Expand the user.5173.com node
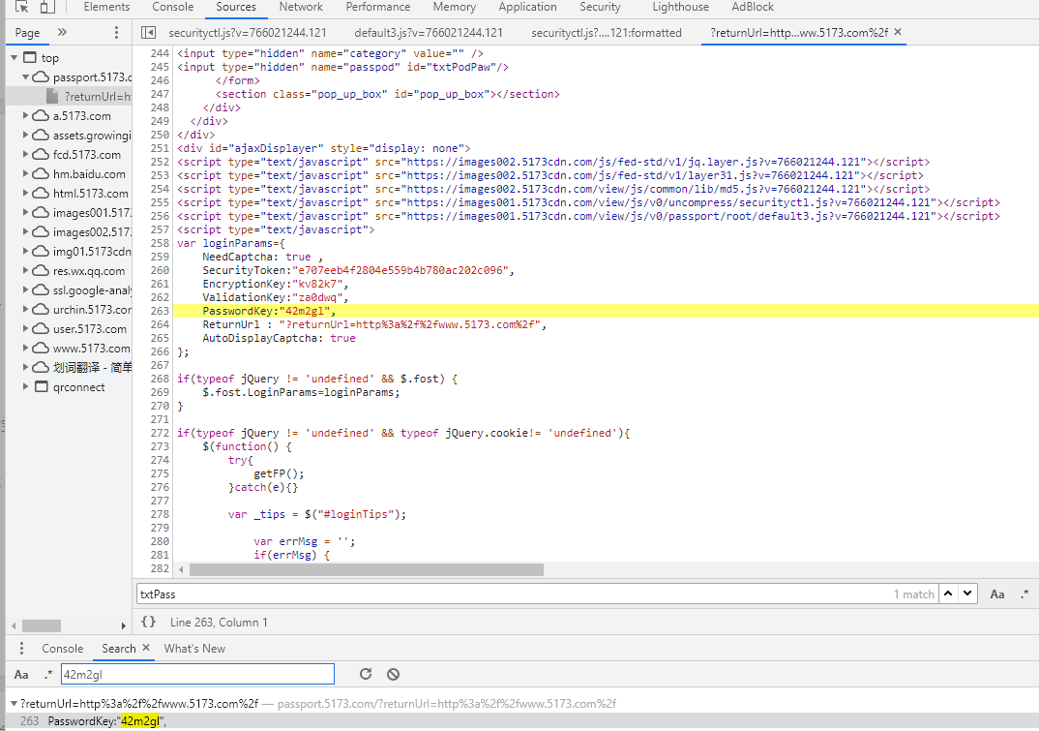Screen dimensions: 1039x731 (x=25, y=328)
